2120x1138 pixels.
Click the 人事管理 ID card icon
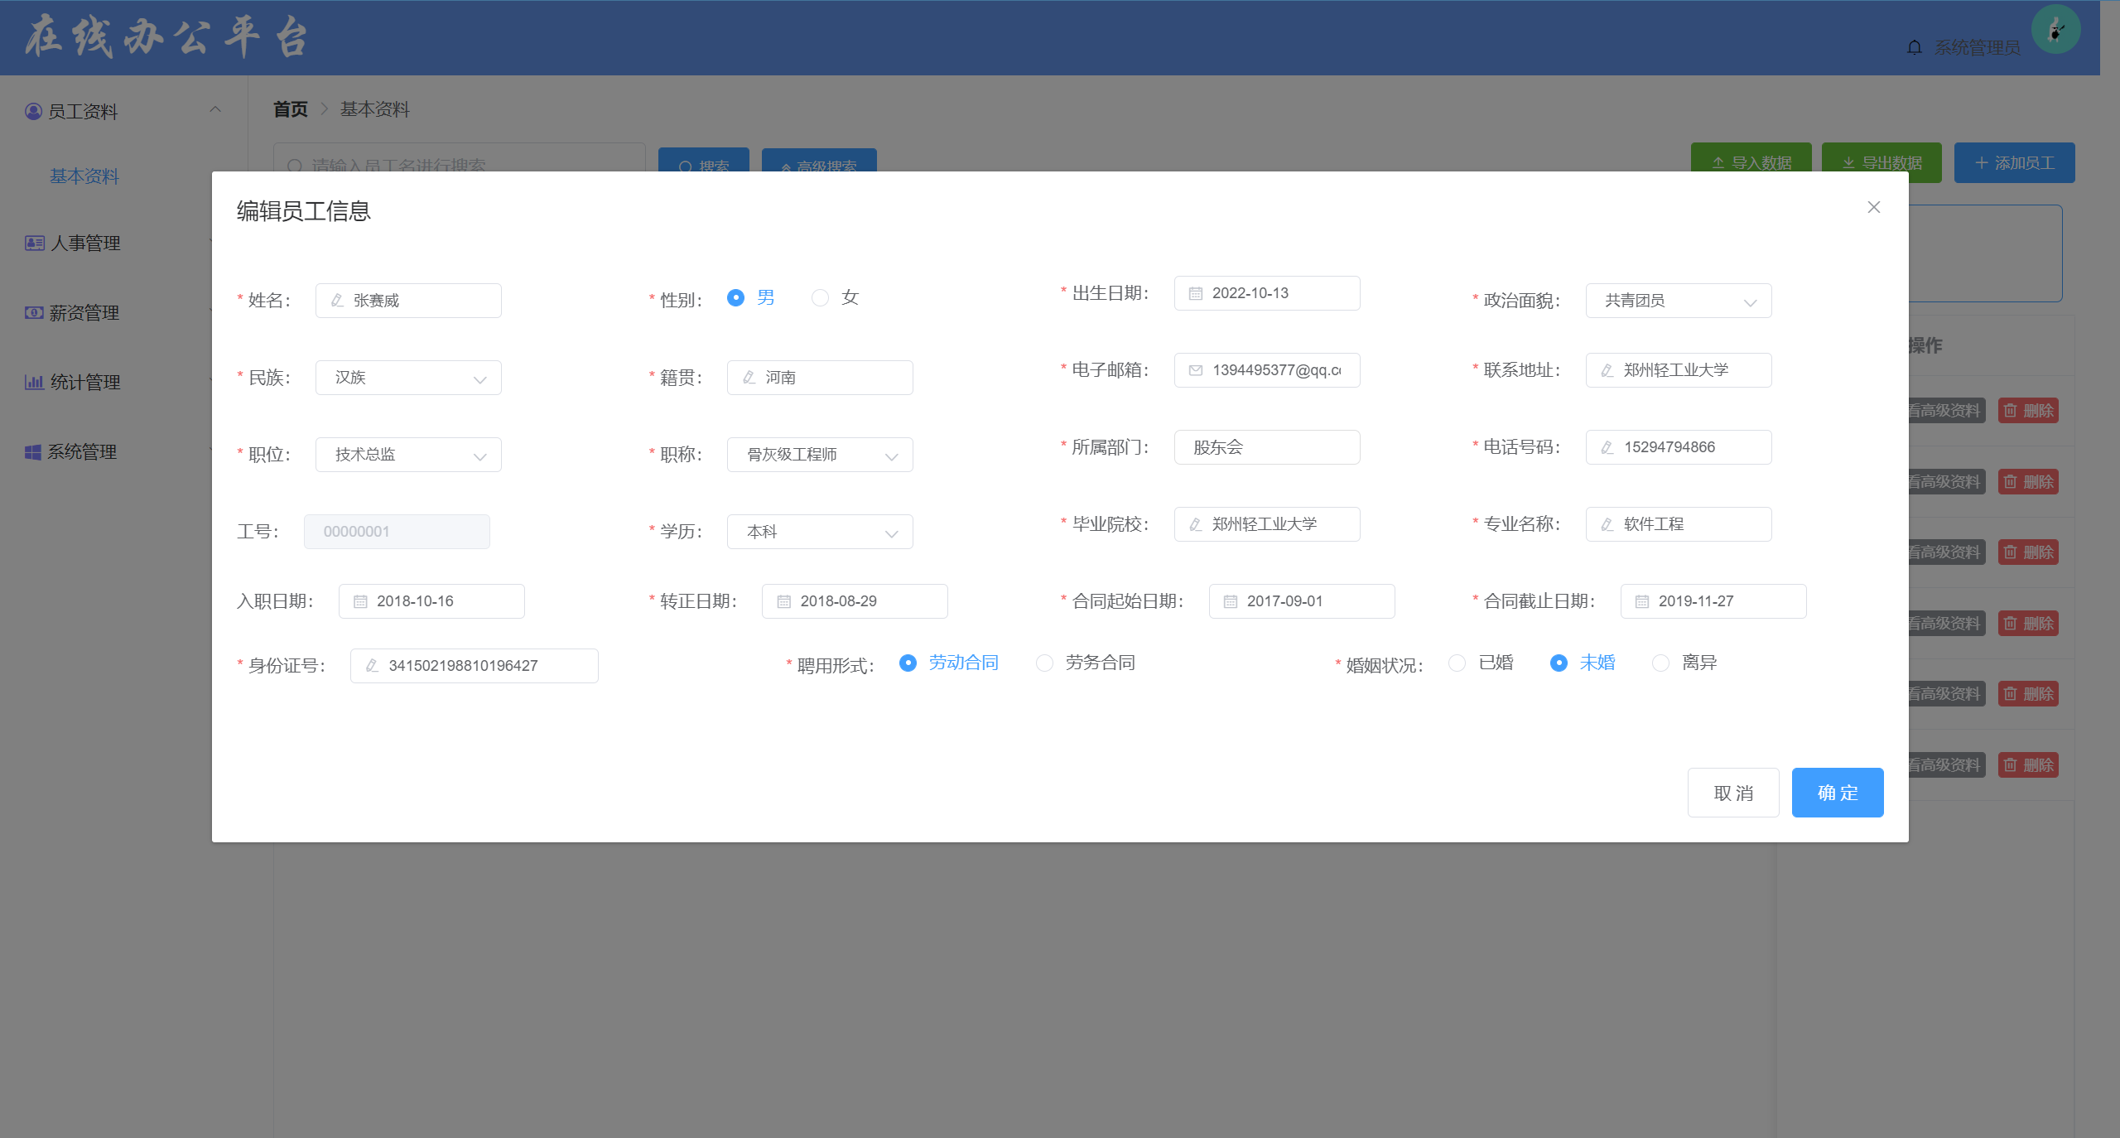[34, 243]
